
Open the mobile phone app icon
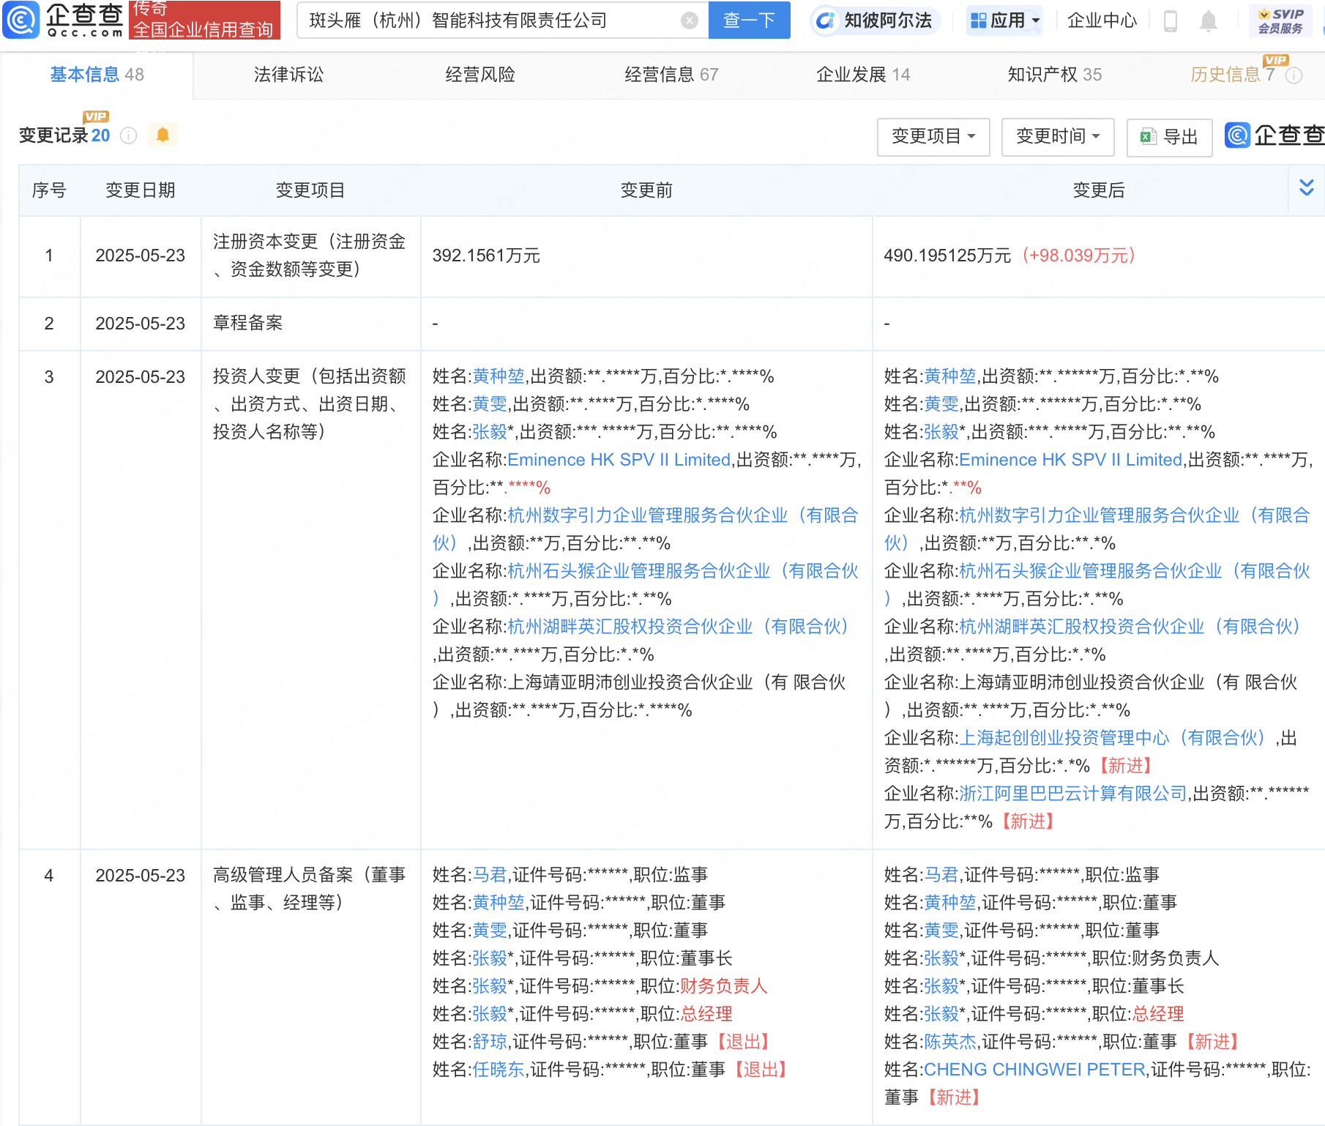(1170, 20)
